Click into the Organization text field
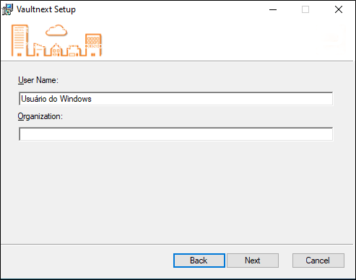This screenshot has width=356, height=280. pos(176,134)
